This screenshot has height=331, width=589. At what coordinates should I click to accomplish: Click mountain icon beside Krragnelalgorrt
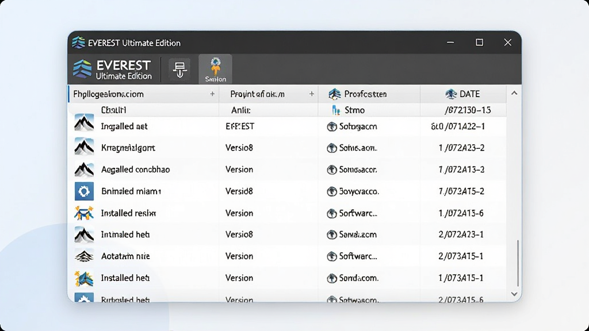(x=84, y=147)
